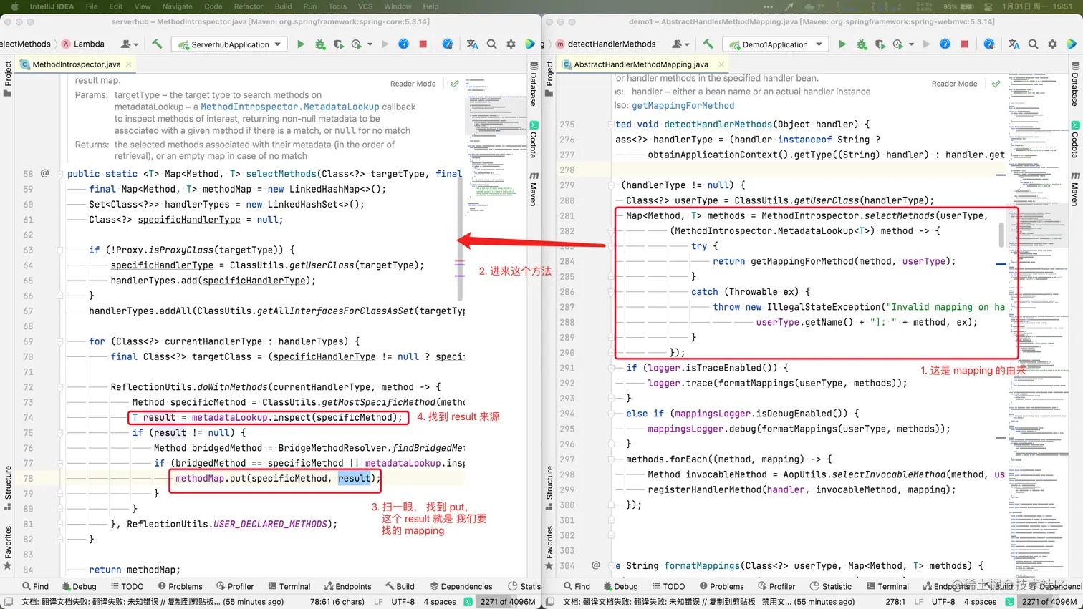Image resolution: width=1083 pixels, height=609 pixels.
Task: Click the caret position 278:1 in the demo1 status bar
Action: [895, 602]
